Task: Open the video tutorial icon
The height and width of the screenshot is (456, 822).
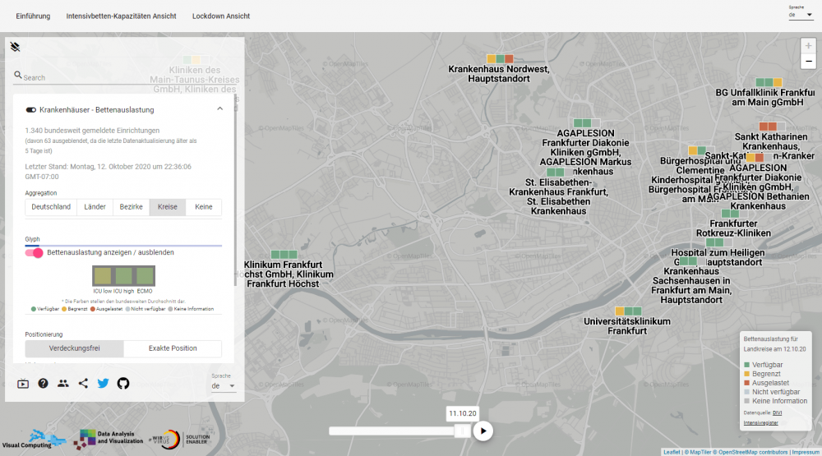Action: tap(22, 383)
